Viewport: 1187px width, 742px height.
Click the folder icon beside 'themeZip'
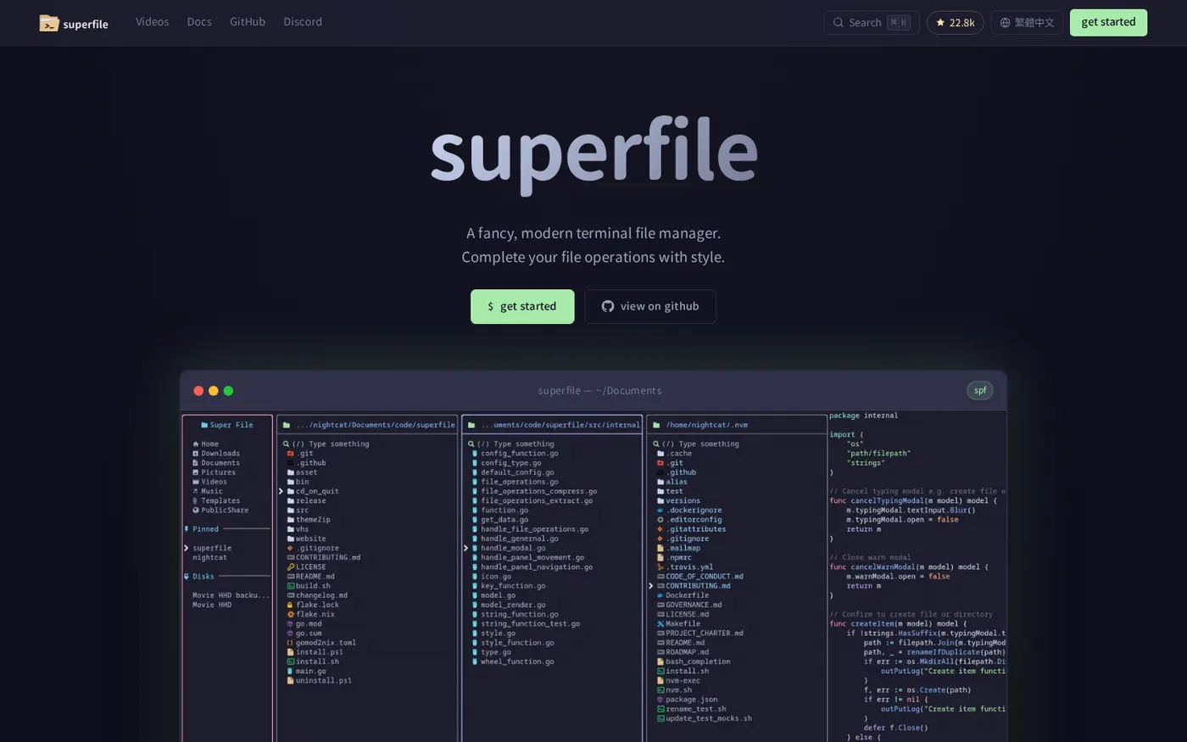click(291, 520)
